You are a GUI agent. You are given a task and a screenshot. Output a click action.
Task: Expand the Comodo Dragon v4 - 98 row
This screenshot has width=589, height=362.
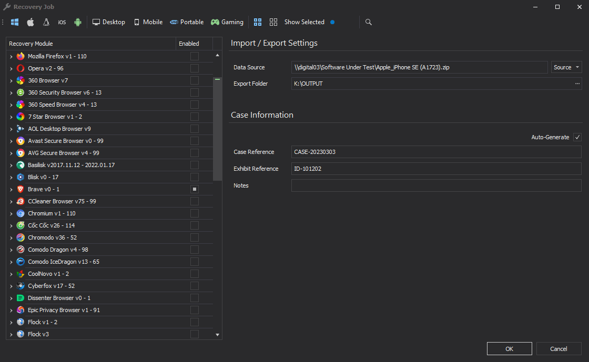point(11,250)
